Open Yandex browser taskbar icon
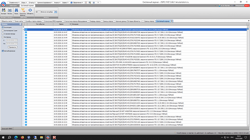This screenshot has height=140, width=250. point(29,137)
